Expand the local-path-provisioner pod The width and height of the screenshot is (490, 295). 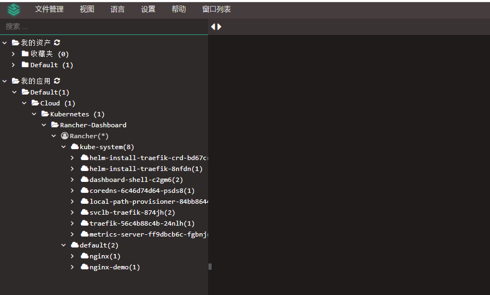click(72, 201)
